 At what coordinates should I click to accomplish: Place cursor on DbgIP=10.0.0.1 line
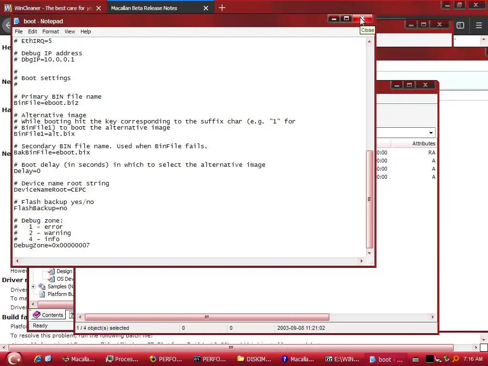(44, 60)
